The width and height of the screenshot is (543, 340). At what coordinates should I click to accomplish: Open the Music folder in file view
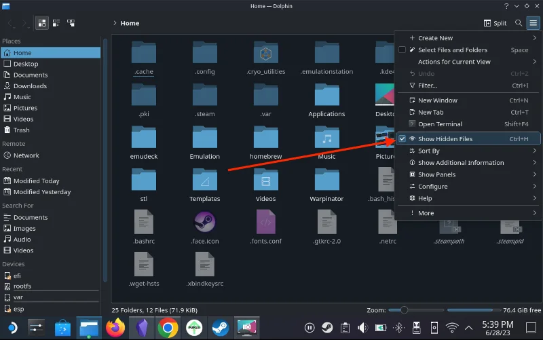pyautogui.click(x=326, y=143)
